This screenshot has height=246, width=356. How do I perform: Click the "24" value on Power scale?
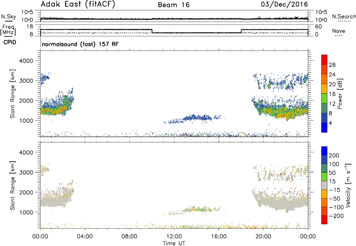click(332, 75)
